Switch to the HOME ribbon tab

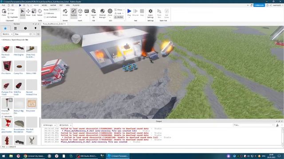tap(36, 5)
